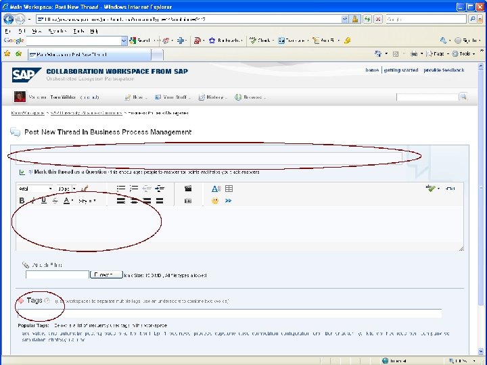This screenshot has width=487, height=365.
Task: Click the yellow highlighter in Google toolbar
Action: [x=348, y=41]
